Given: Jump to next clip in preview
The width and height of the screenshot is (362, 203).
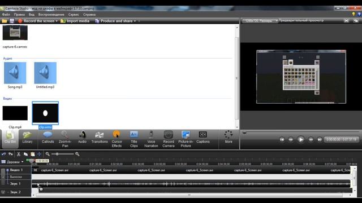Looking at the screenshot, I should pyautogui.click(x=320, y=139).
